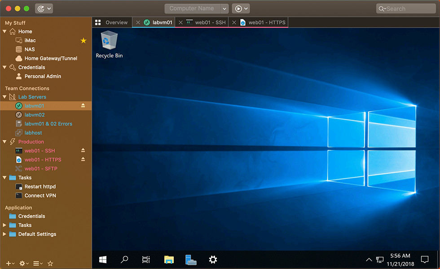Viewport: 440px width, 269px height.
Task: Open Server Manager from the taskbar
Action: click(x=191, y=260)
